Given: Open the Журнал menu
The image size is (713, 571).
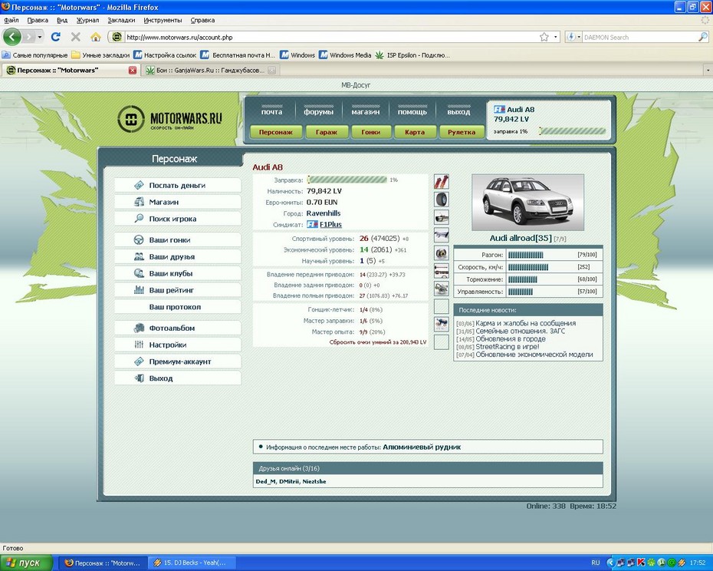Looking at the screenshot, I should (87, 20).
